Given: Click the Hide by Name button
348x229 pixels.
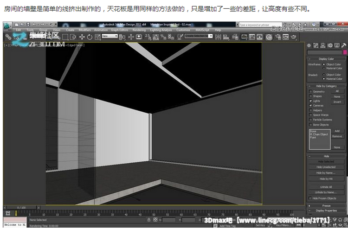Looking at the screenshot, I should tap(326, 173).
